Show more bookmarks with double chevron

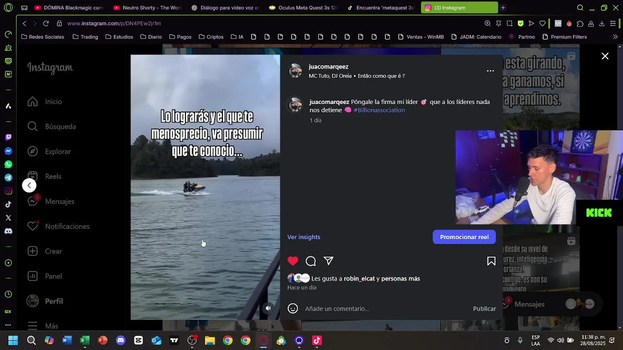(x=615, y=37)
